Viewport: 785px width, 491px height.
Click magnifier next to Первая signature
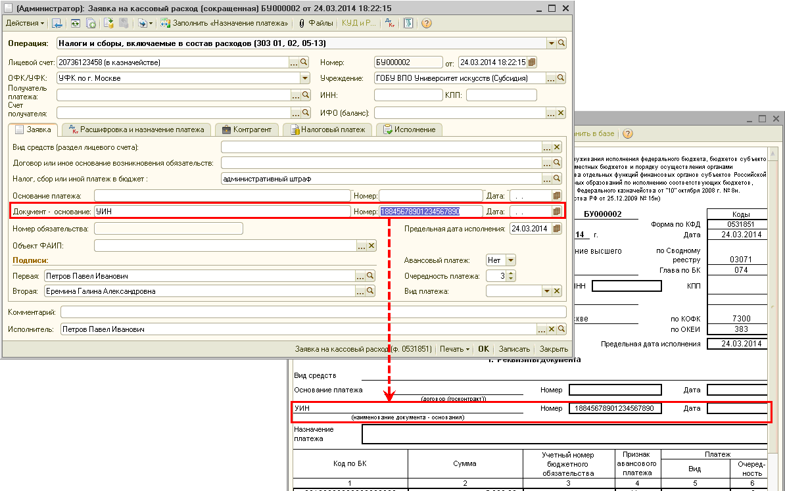click(370, 276)
